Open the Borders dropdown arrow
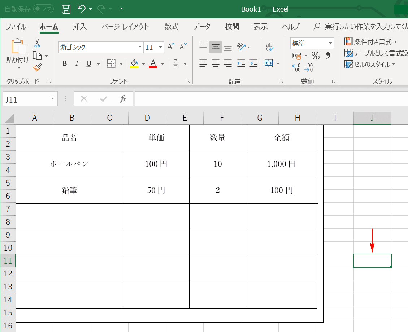Screen dimensions: 408x332 click(x=121, y=64)
